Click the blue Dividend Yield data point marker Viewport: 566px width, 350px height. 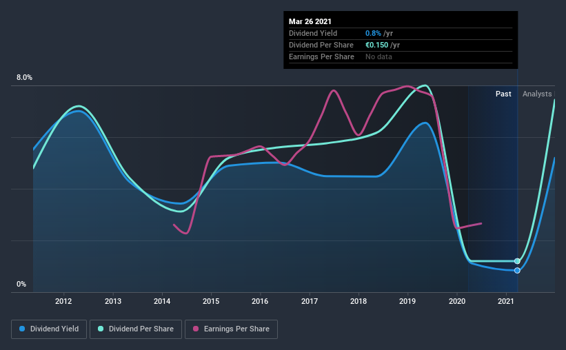[x=517, y=270]
